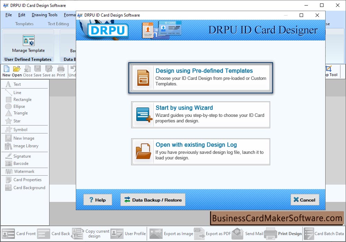Select the Ellipse drawing tool

coord(15,106)
